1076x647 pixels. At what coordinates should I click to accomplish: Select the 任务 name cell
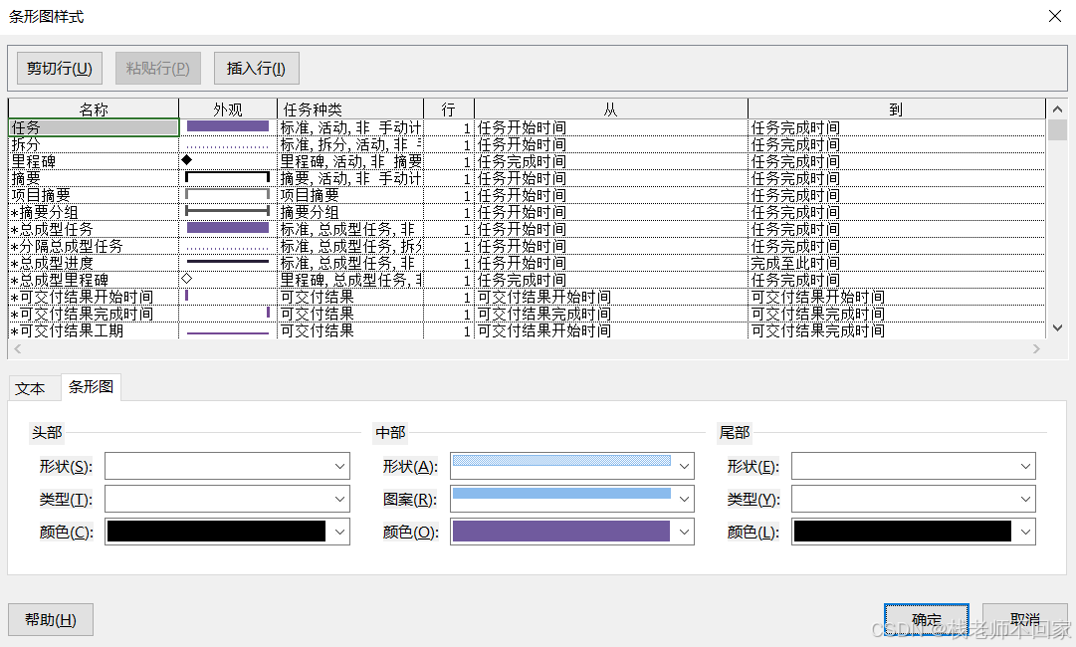tap(94, 127)
